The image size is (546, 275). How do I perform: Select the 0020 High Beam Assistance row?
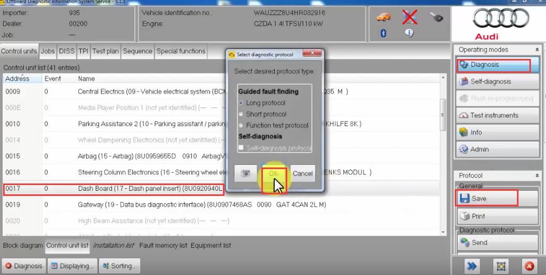point(221,221)
